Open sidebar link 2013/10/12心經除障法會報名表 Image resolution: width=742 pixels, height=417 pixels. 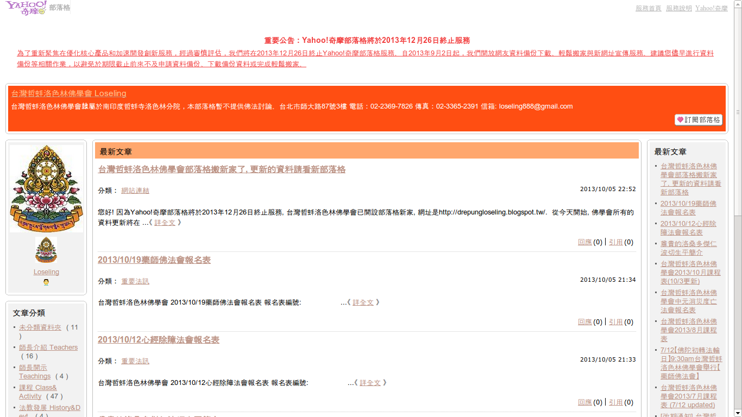(688, 228)
